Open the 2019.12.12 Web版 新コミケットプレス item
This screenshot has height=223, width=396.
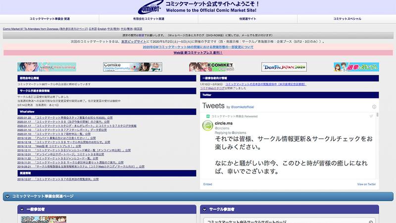(49, 146)
